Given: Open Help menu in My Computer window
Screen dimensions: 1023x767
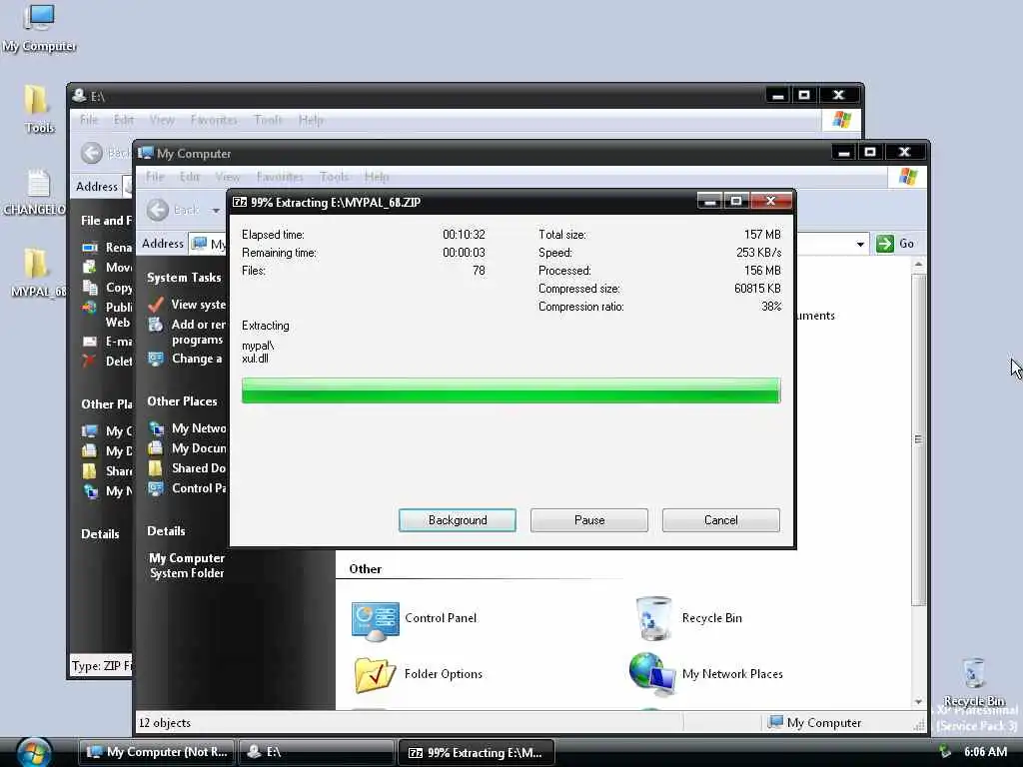Looking at the screenshot, I should coord(377,176).
